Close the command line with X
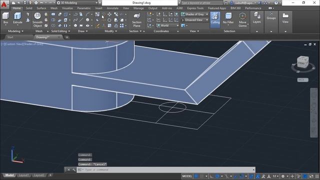This screenshot has height=180, width=320. tap(69, 170)
